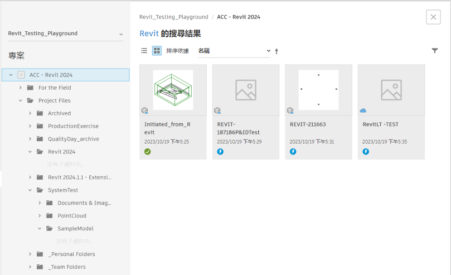Image resolution: width=451 pixels, height=275 pixels.
Task: Click the For the Field folder icon
Action: click(30, 88)
